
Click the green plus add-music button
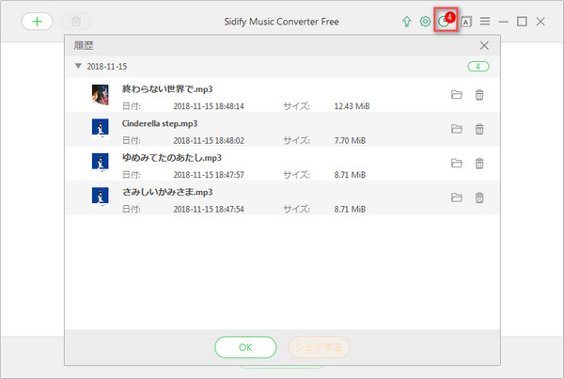37,22
